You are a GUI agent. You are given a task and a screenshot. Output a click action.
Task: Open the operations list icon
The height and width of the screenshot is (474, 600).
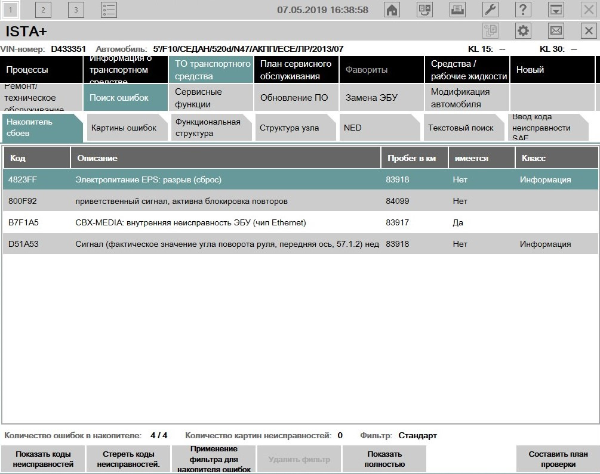109,10
